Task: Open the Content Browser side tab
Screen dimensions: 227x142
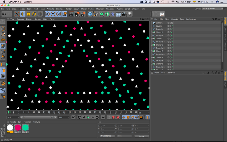Action: pos(225,33)
